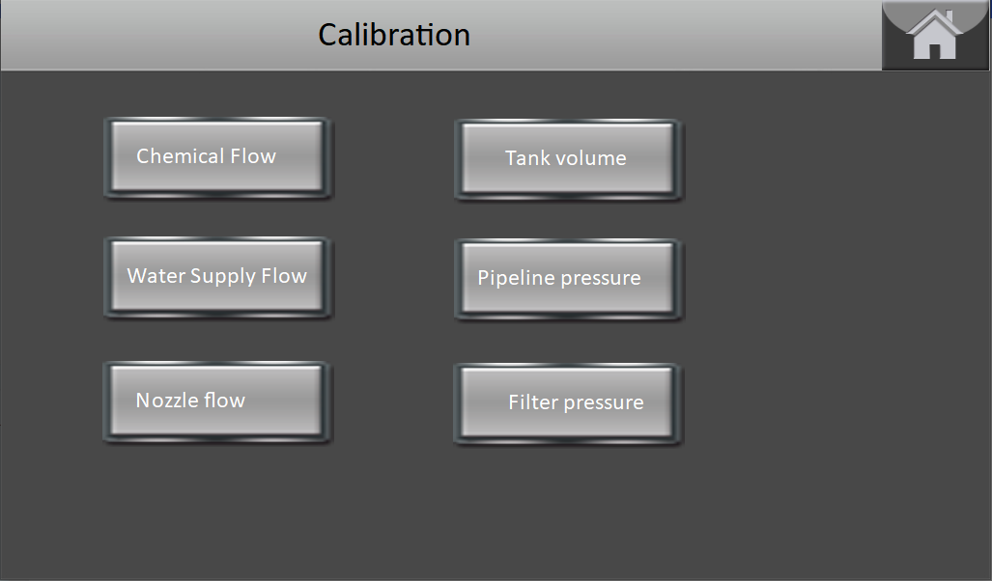Click the word pressure in Filter pressure
This screenshot has height=581, width=992.
[x=603, y=403]
